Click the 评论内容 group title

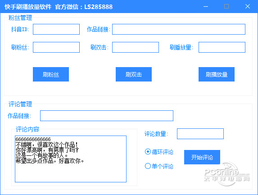click(x=27, y=129)
